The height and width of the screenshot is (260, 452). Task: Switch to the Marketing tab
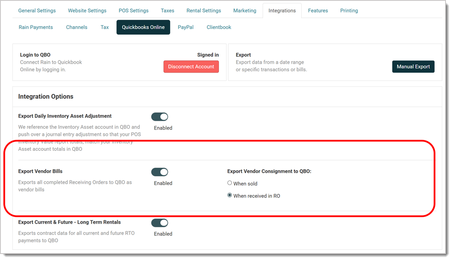pyautogui.click(x=244, y=10)
